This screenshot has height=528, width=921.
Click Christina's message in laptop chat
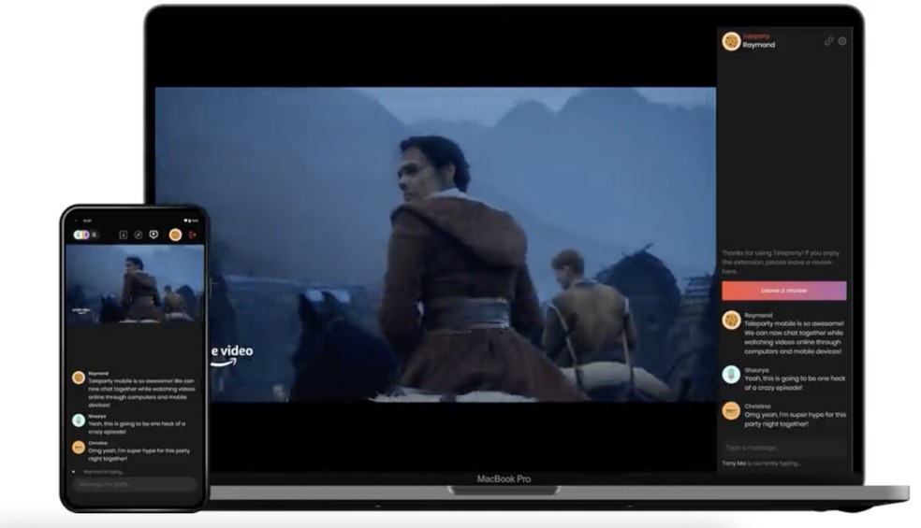tap(795, 419)
